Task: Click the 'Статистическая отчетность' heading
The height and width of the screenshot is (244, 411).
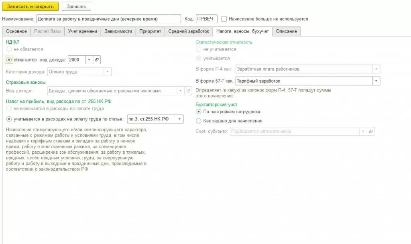Action: coord(224,42)
